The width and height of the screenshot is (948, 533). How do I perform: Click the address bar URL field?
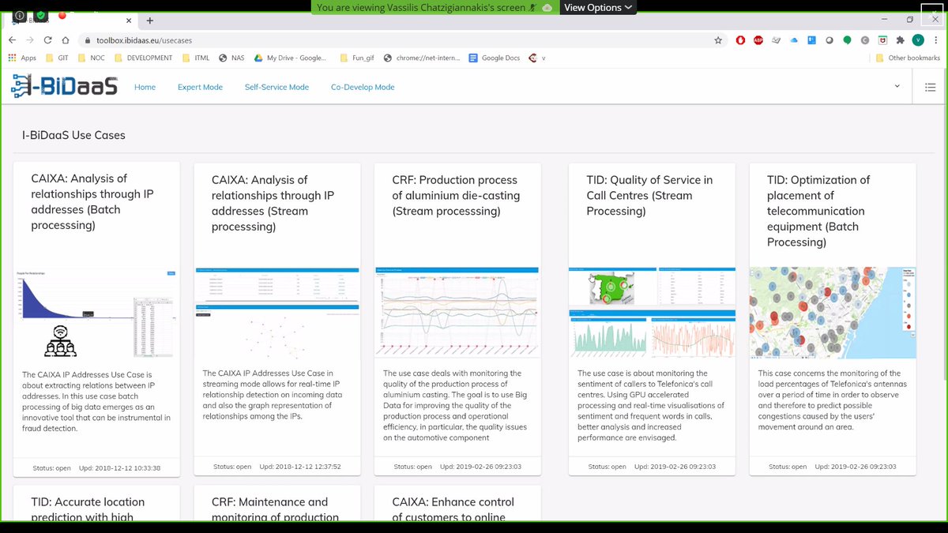pos(403,39)
